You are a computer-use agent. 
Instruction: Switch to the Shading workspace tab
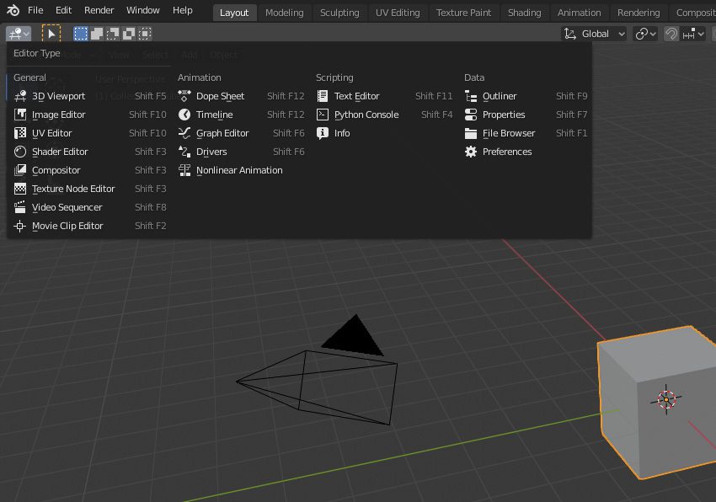[x=524, y=13]
